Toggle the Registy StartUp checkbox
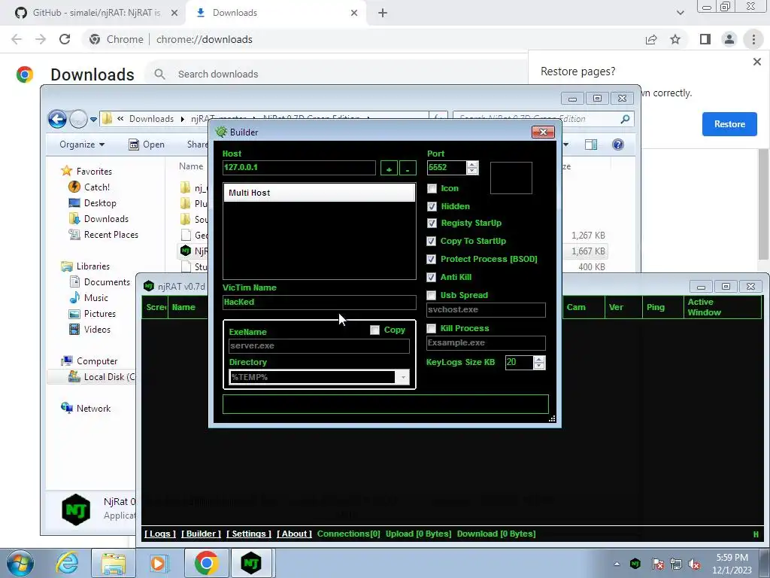 click(432, 223)
